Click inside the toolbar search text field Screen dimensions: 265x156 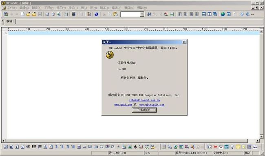130,14
